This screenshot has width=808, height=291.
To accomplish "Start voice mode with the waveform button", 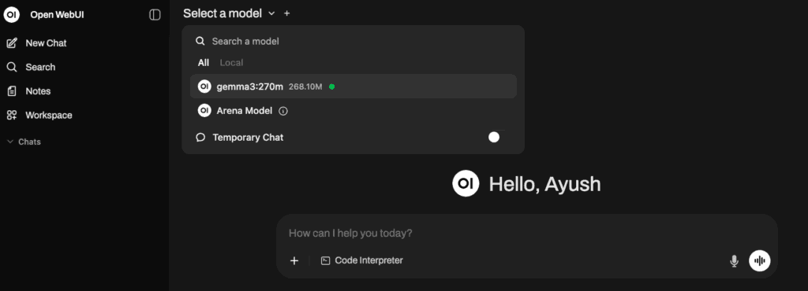I will pos(759,260).
